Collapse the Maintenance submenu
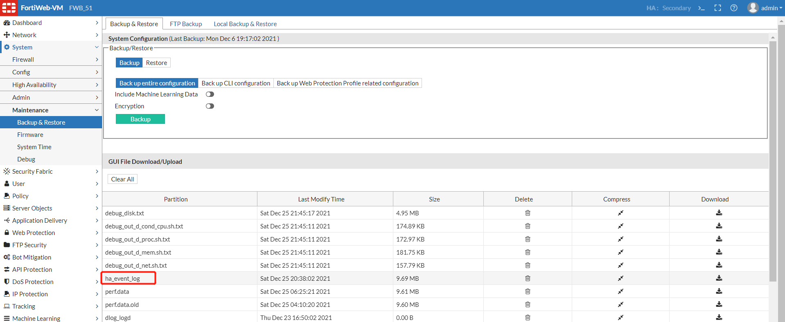 (x=51, y=110)
